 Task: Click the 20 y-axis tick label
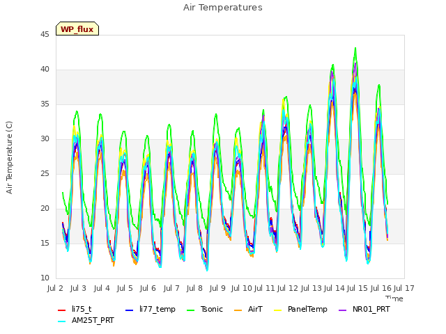pos(45,209)
